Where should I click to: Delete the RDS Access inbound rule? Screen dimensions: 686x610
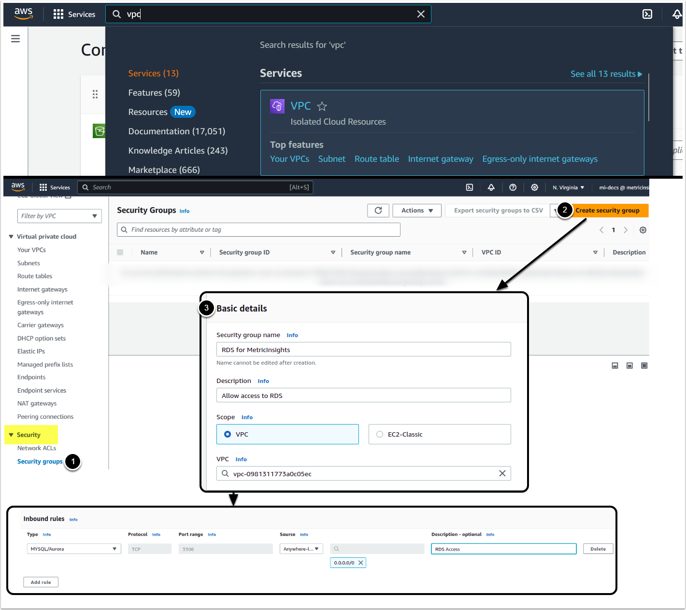[598, 549]
